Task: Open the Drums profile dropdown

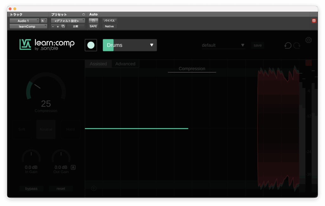Action: (x=130, y=45)
